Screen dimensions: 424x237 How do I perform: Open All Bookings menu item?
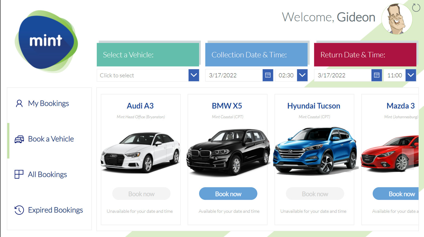49,174
